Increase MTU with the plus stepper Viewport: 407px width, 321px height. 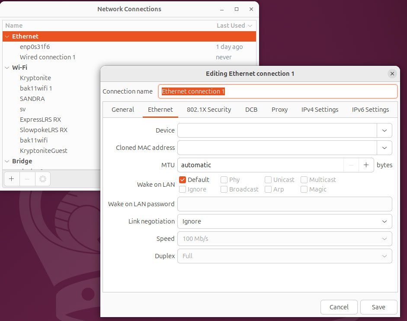pos(366,165)
